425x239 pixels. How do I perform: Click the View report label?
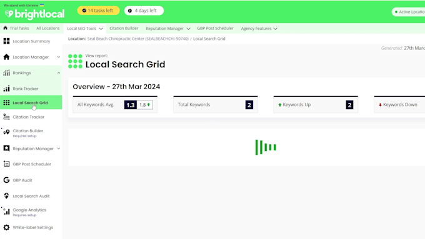click(96, 56)
